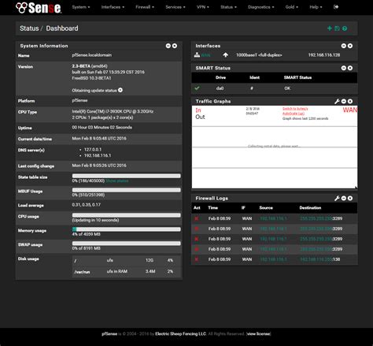Viewport: 373px width, 346px height.
Task: Collapse the Firewall Logs widget
Action: point(344,199)
